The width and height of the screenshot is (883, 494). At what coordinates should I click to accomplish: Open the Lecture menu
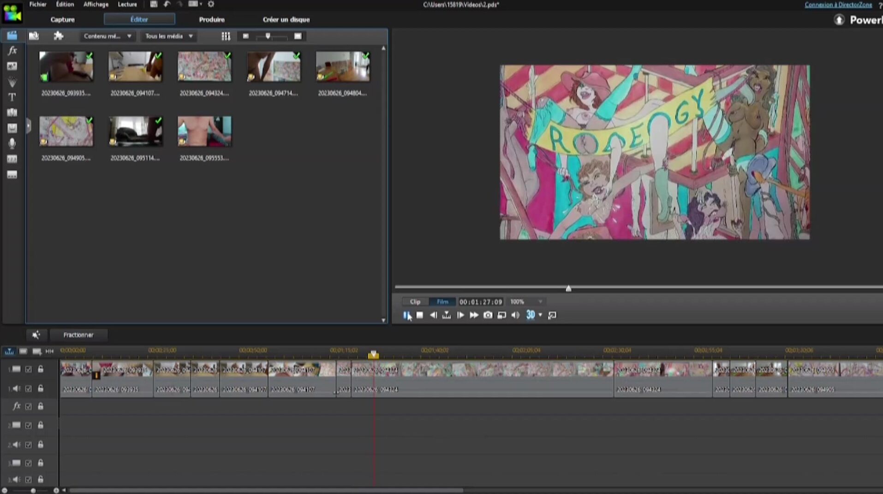point(127,4)
